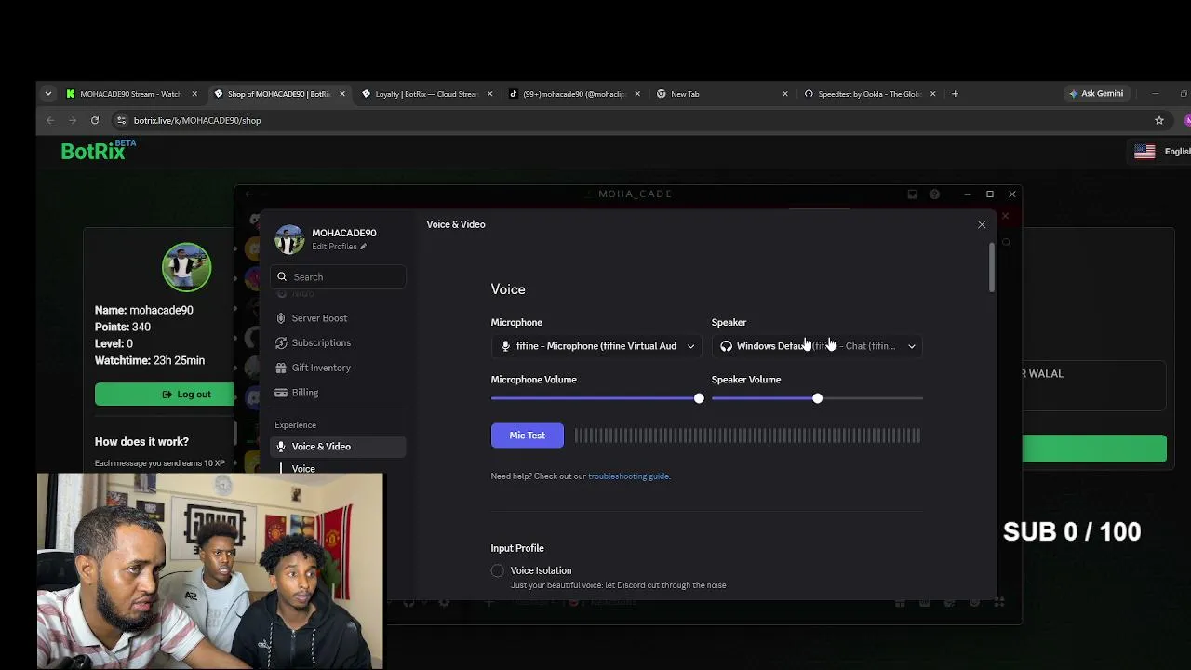Close the Shop of MOHACADE90 tab
Viewport: 1191px width, 670px height.
pos(342,94)
